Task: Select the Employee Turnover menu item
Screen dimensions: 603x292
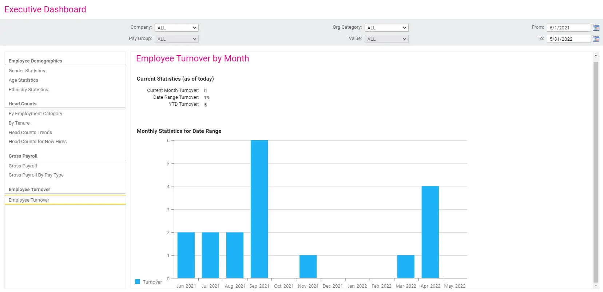Action: pos(65,200)
